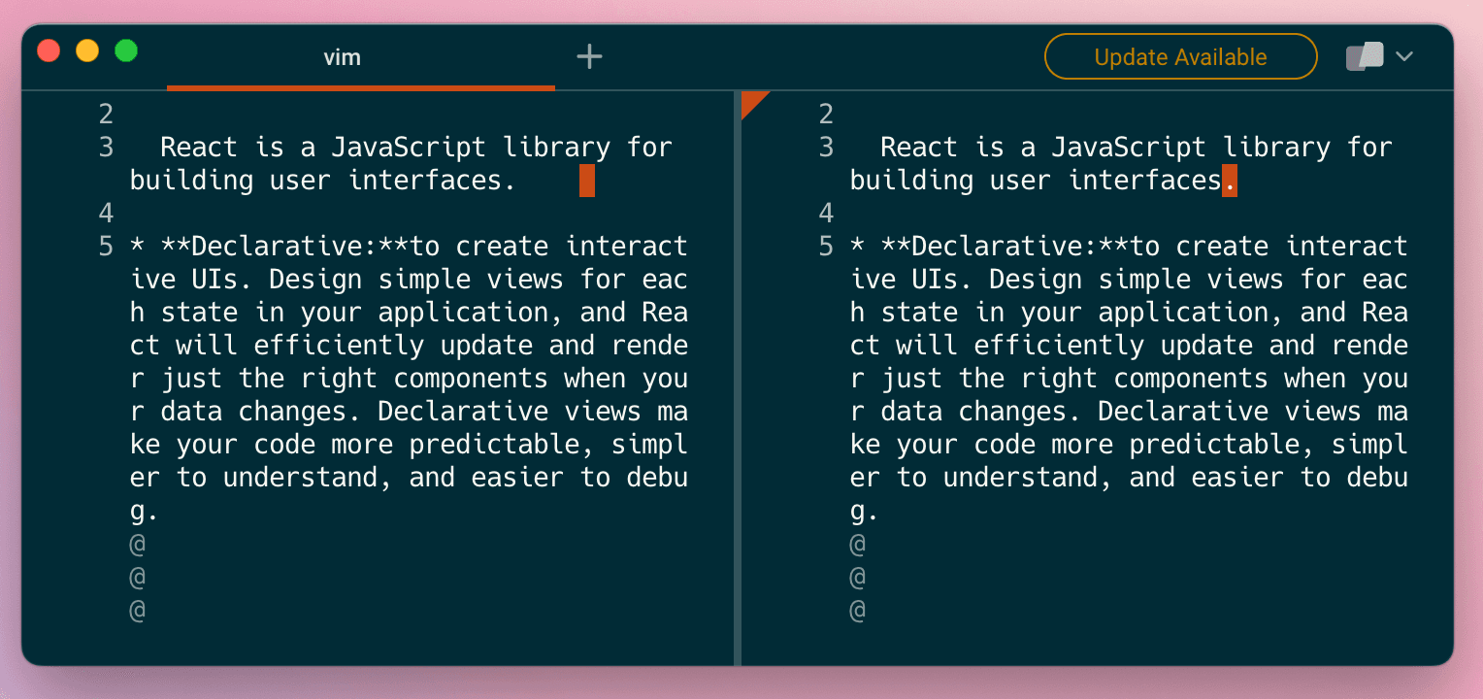Minimize the window with the yellow button

point(87,51)
